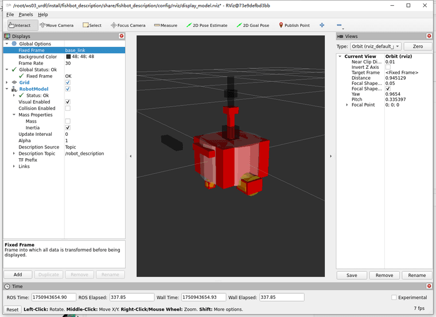This screenshot has height=317, width=436.
Task: Choose the Focus Camera tool
Action: tap(128, 25)
